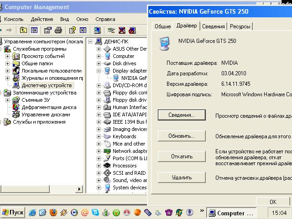Click the print toolbar icon

point(58,31)
